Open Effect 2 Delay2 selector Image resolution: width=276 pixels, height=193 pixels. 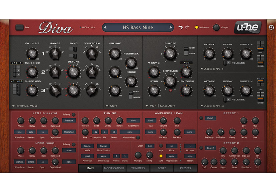tap(210, 148)
